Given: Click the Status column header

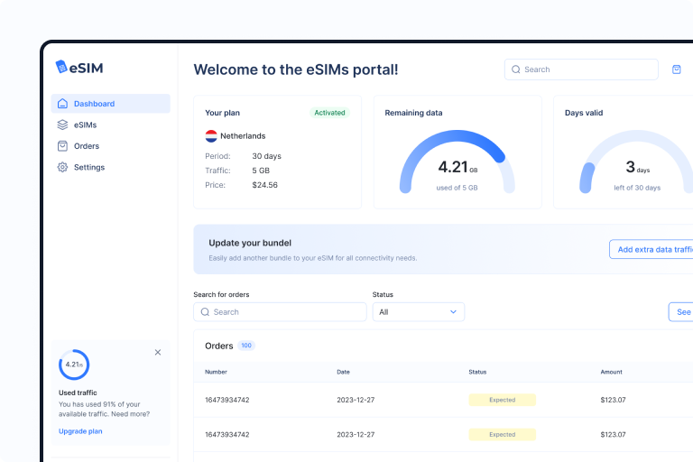Looking at the screenshot, I should pyautogui.click(x=477, y=373).
